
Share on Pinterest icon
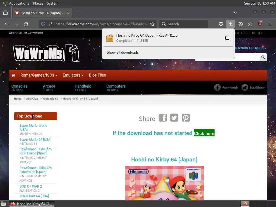tap(186, 118)
